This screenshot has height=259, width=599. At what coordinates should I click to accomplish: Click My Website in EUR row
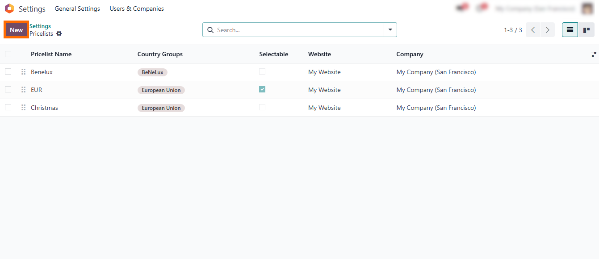pyautogui.click(x=324, y=90)
